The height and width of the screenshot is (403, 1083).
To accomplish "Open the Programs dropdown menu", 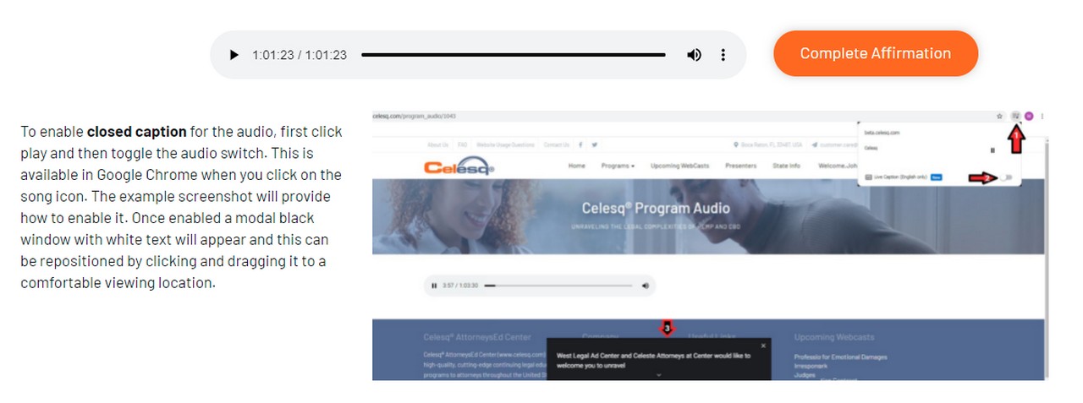I will (618, 166).
